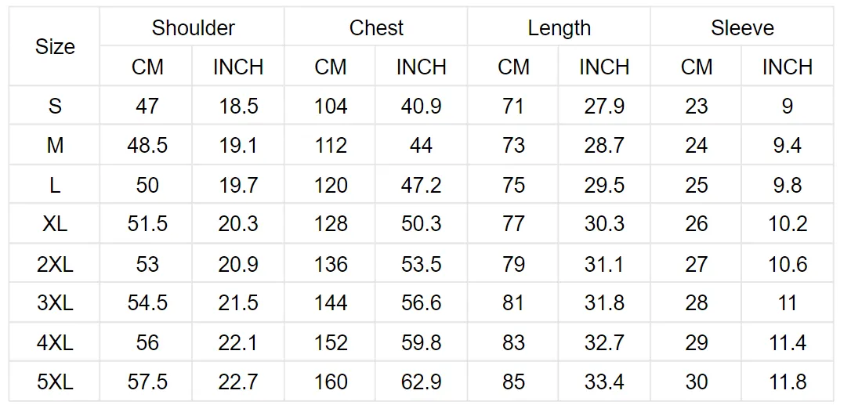Click the 10.6 sleeve inch value
Screen dimensions: 851x405
click(x=787, y=264)
